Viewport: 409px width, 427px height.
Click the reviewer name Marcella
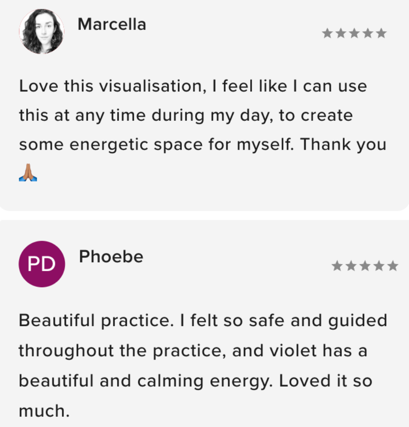click(x=112, y=24)
